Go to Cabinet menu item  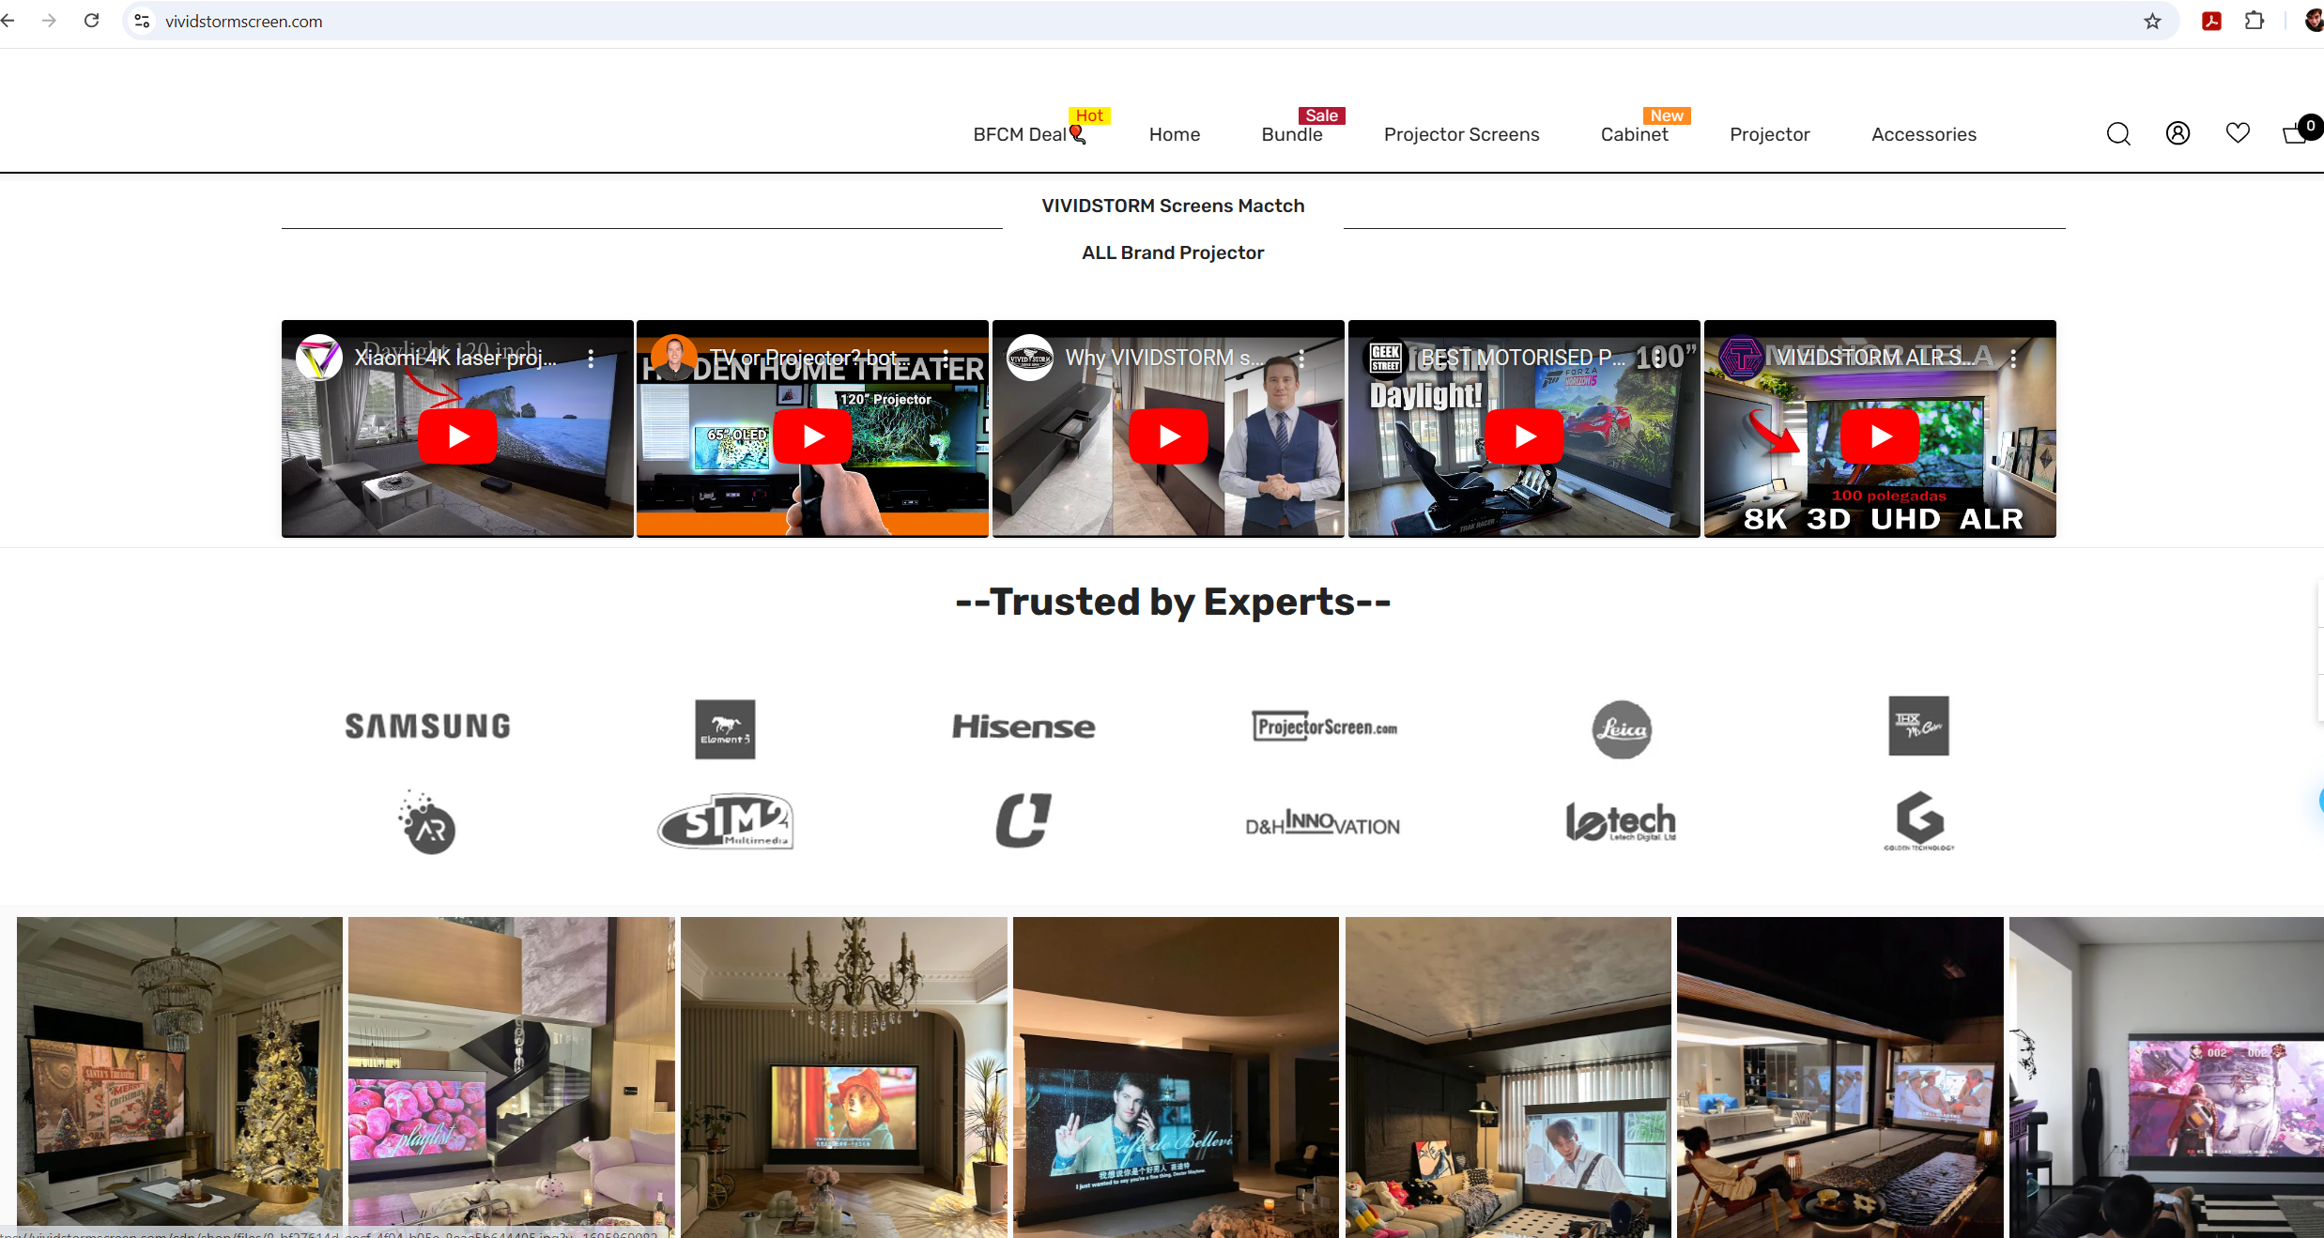coord(1634,134)
